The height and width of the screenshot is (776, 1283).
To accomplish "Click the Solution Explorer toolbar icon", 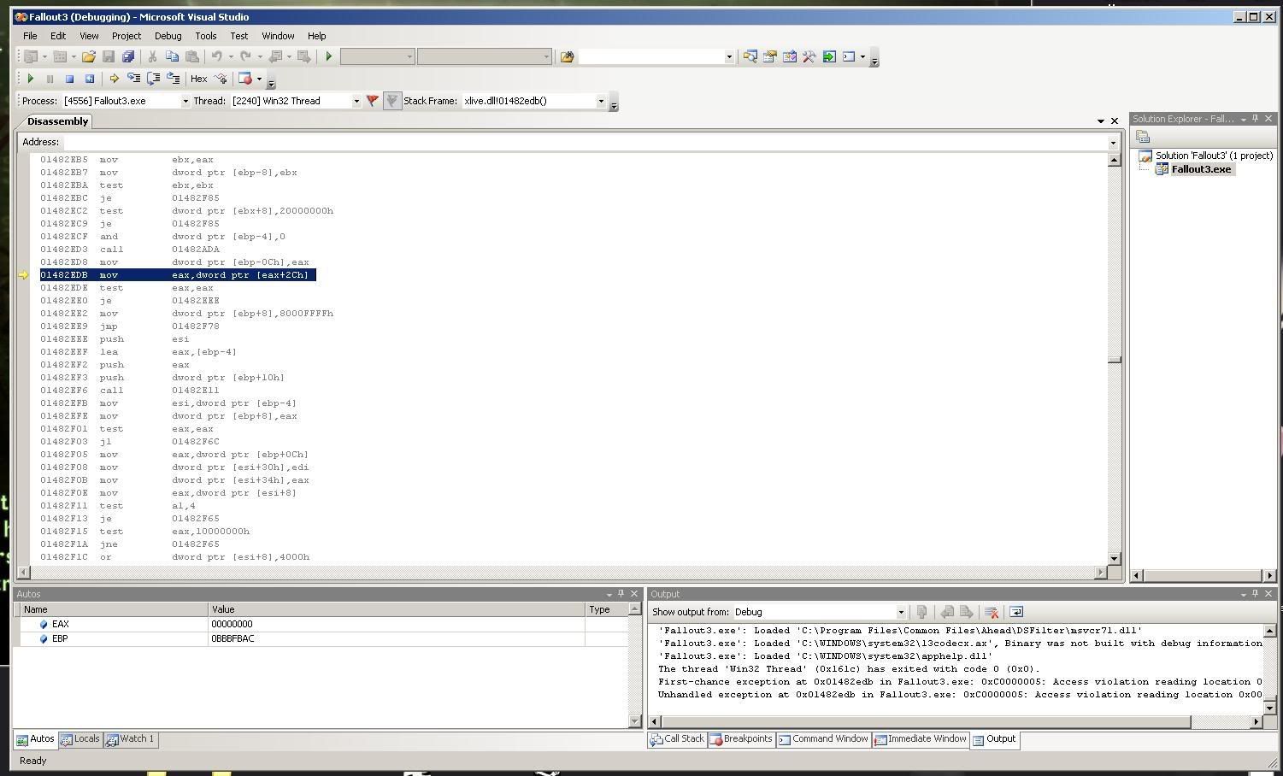I will [x=750, y=56].
